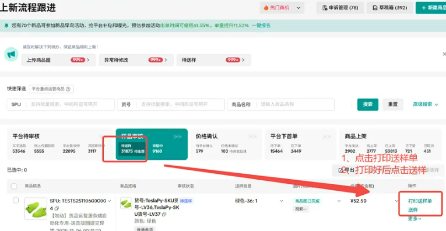Click the 绿色-36: 1 sample info text
The height and width of the screenshot is (231, 446).
246,201
